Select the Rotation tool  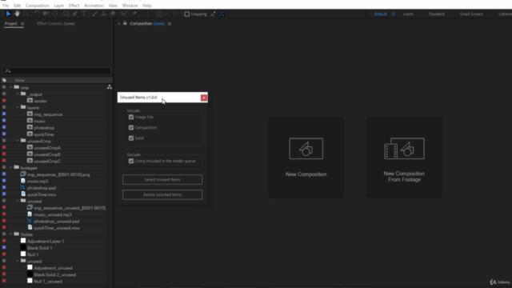pos(37,14)
